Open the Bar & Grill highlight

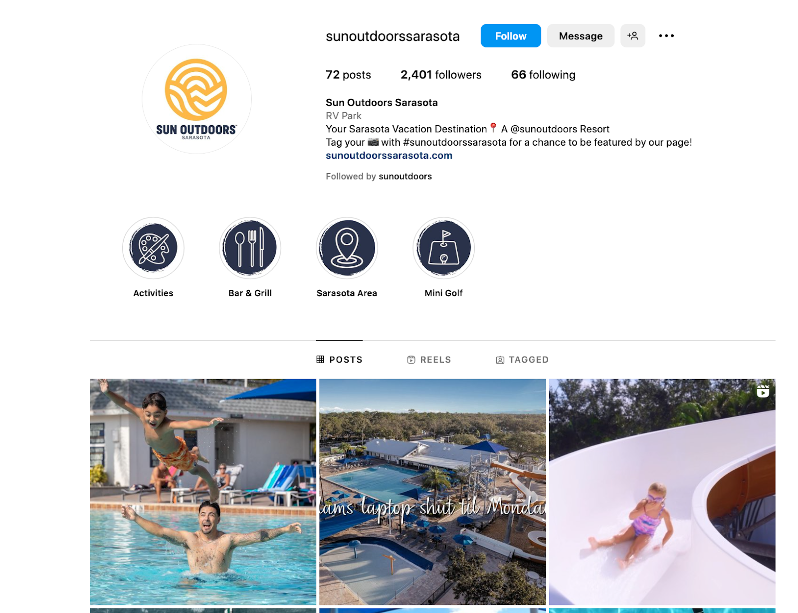250,248
